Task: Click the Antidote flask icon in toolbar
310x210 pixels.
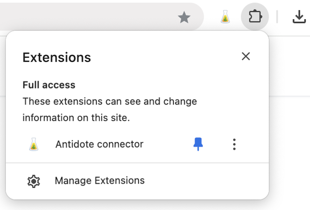Action: pyautogui.click(x=225, y=17)
